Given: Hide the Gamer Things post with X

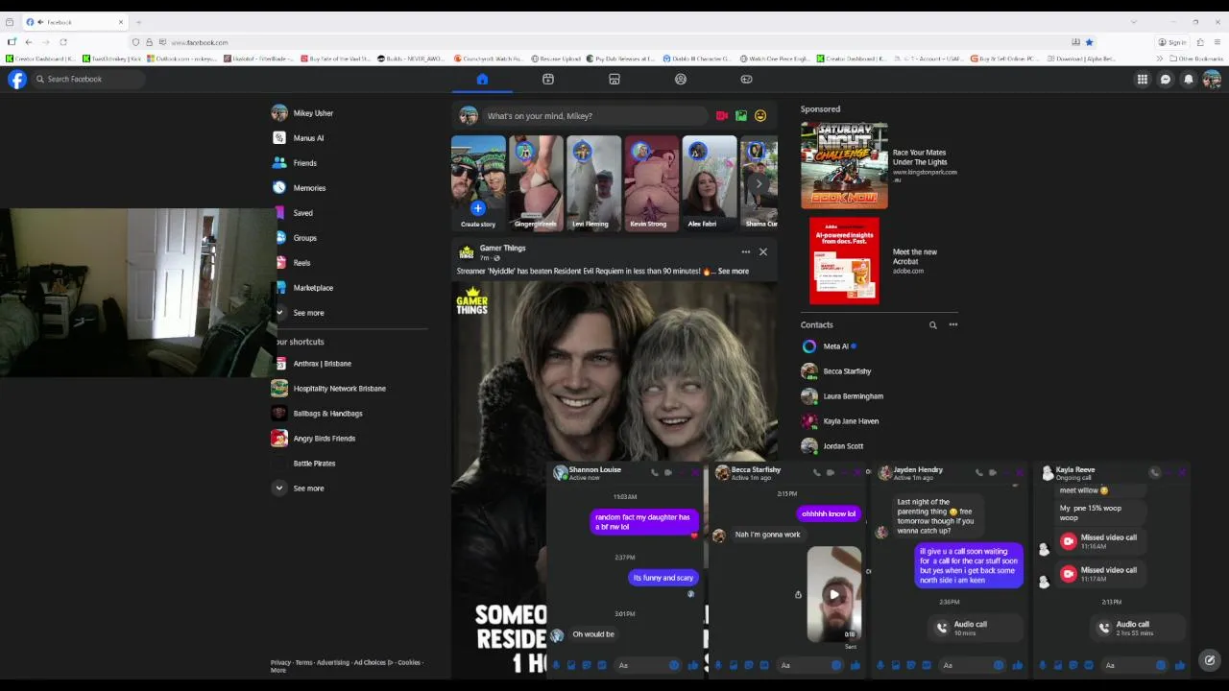Looking at the screenshot, I should [763, 252].
